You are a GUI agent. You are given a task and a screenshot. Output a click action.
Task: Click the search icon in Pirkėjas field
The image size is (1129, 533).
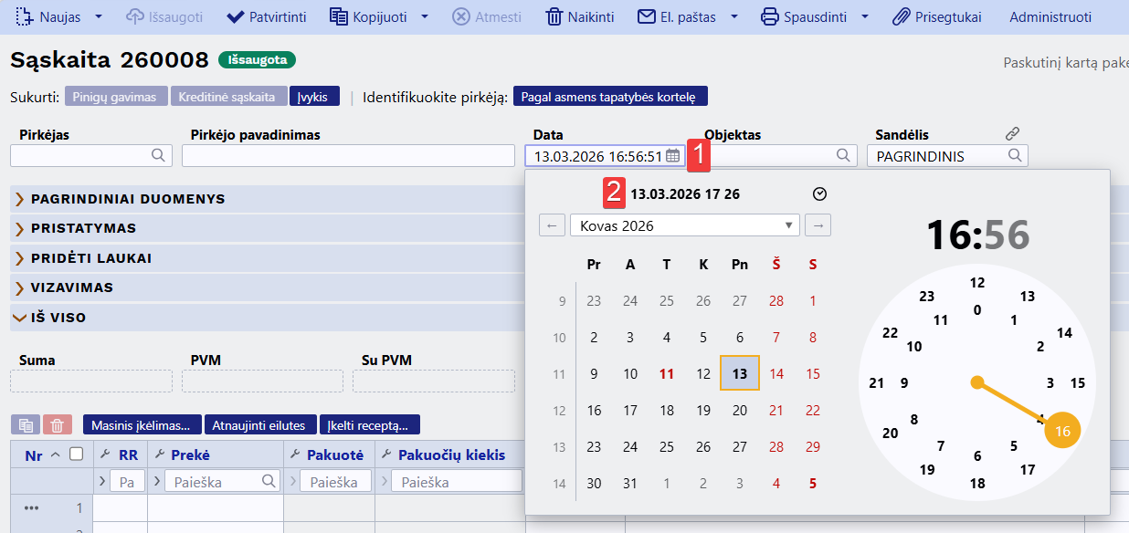click(159, 155)
